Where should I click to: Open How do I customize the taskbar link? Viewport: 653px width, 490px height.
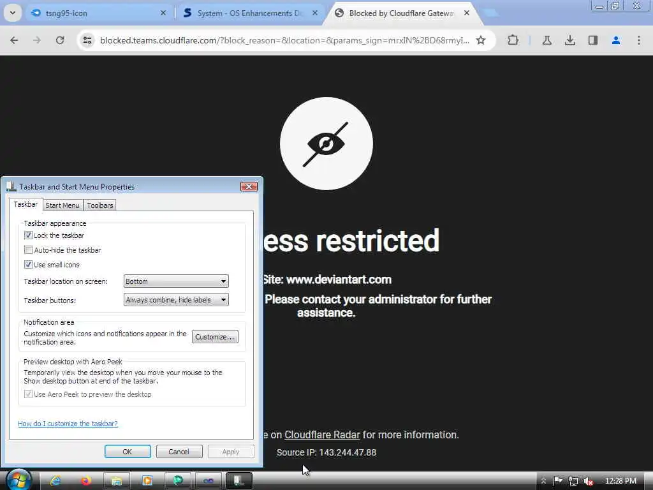(x=68, y=424)
